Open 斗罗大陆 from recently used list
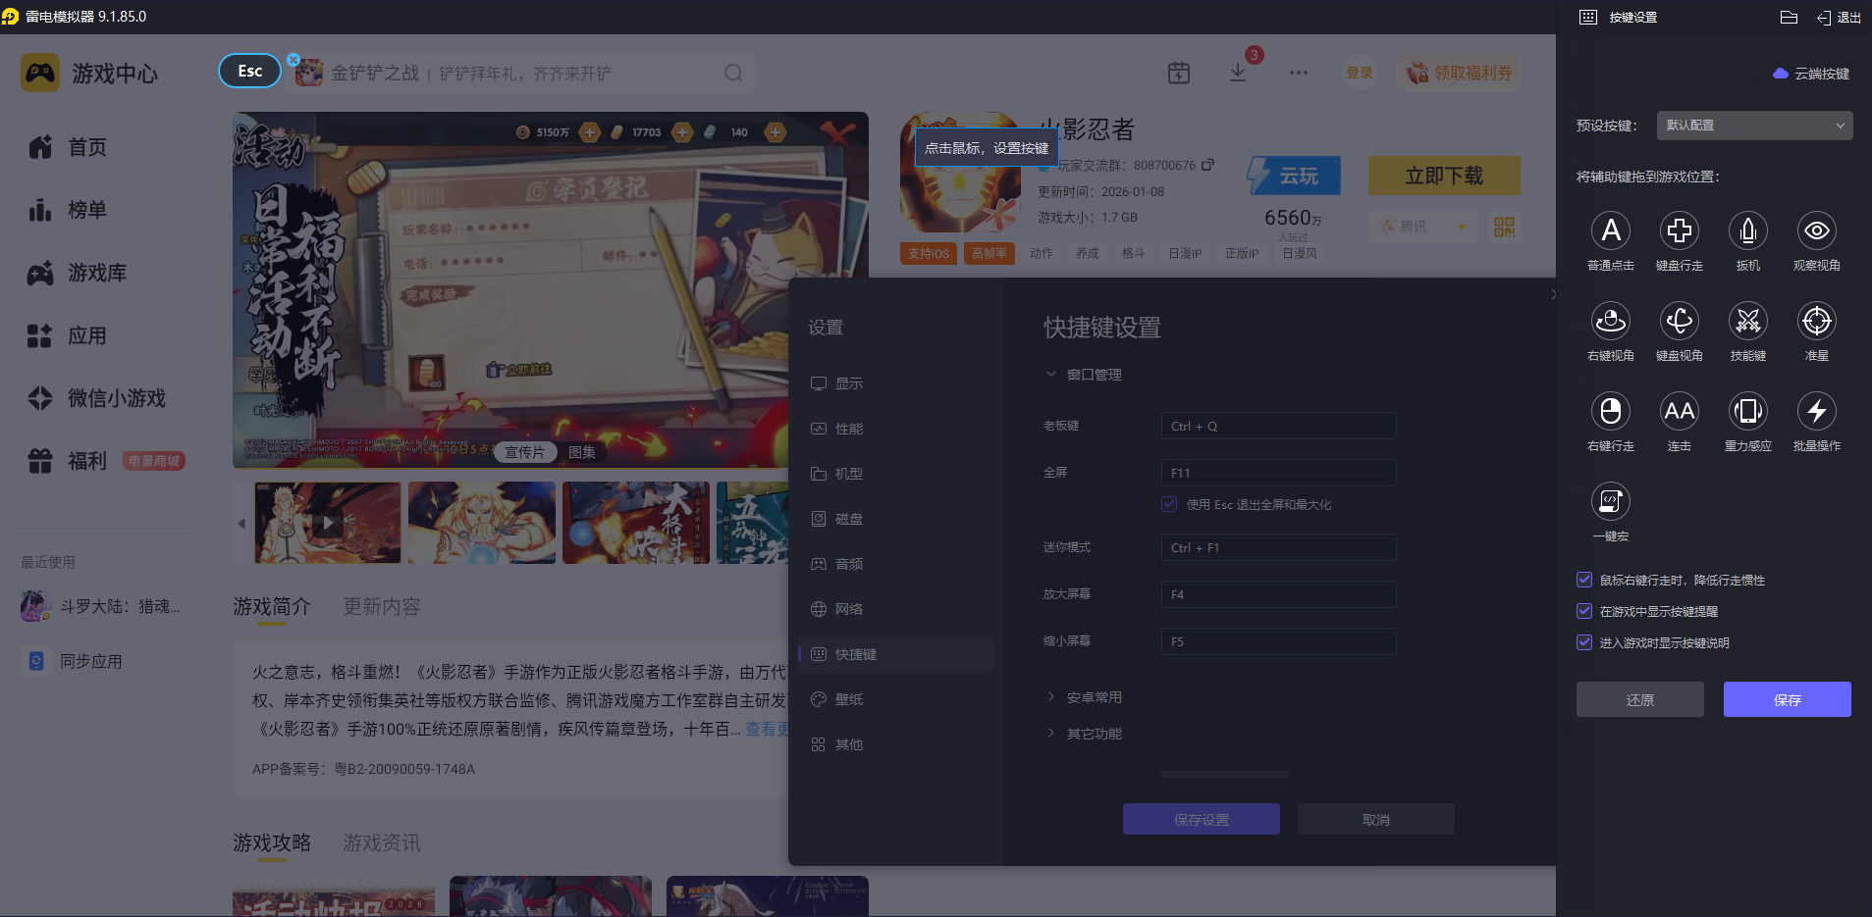This screenshot has height=917, width=1872. (x=101, y=606)
